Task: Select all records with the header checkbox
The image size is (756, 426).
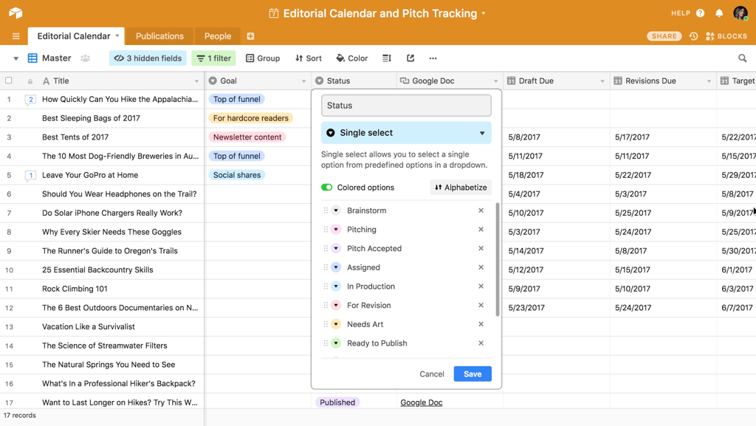Action: (9, 80)
